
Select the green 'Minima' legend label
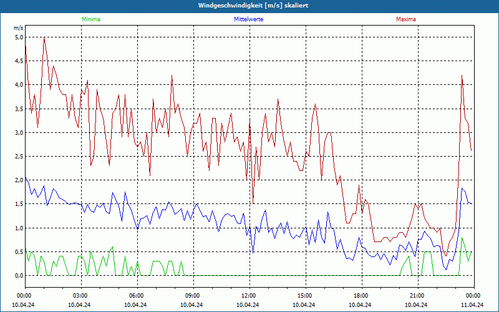pos(91,19)
